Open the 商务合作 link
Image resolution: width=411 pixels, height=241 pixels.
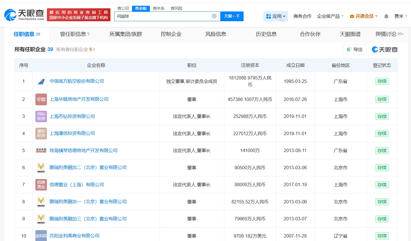tap(302, 16)
